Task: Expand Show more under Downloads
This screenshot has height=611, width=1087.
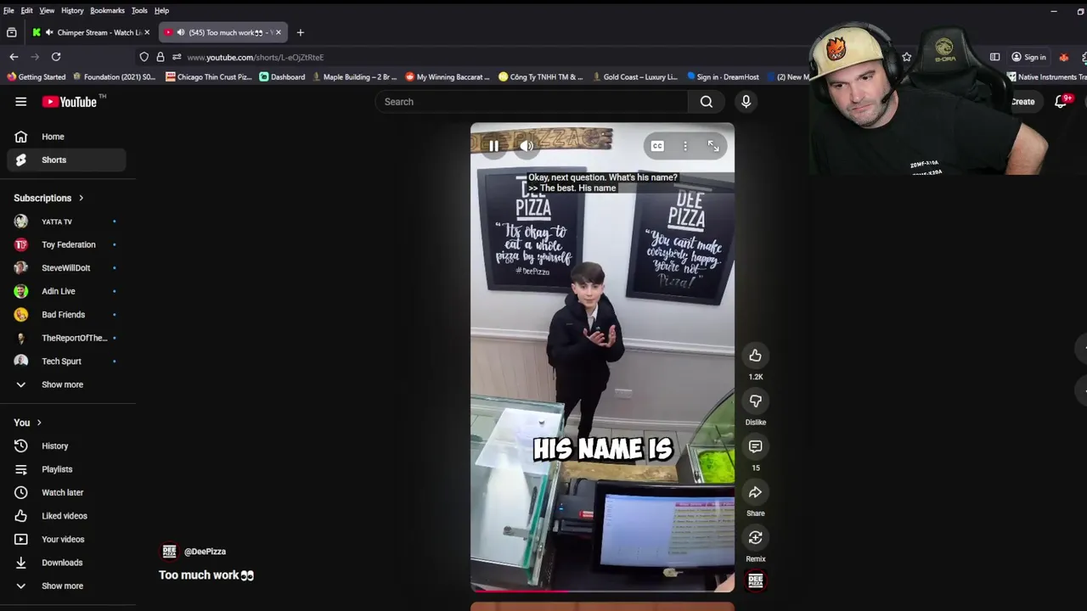Action: [x=66, y=586]
